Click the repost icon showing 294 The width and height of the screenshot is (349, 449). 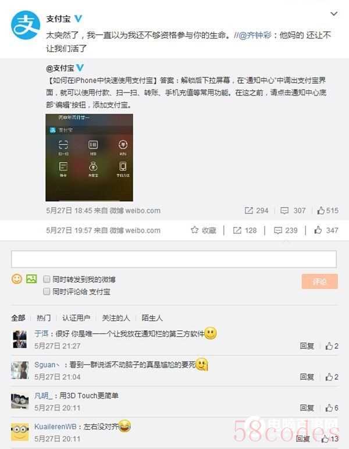[248, 211]
